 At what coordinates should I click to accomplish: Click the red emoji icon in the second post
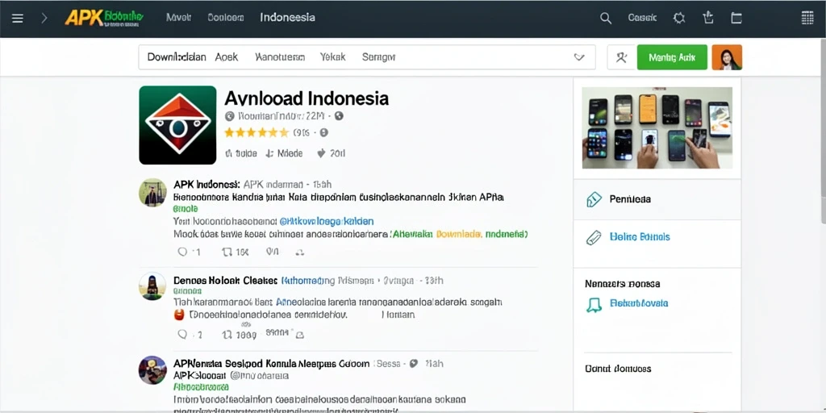point(179,315)
